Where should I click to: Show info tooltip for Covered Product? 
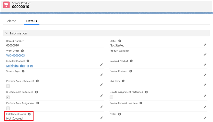pyautogui.click(x=131, y=61)
